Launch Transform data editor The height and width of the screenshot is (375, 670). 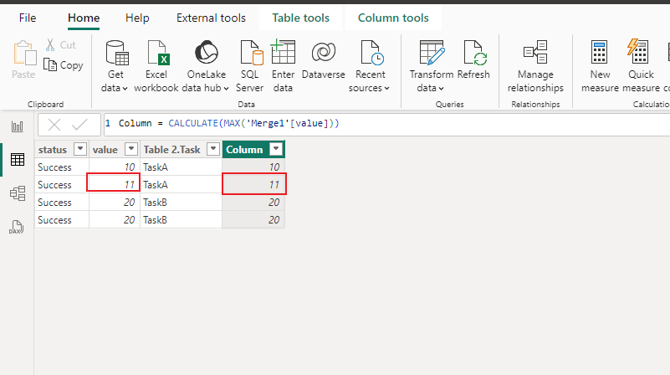pos(432,66)
